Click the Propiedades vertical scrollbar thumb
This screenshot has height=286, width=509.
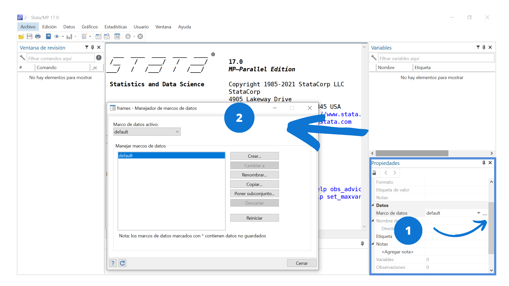tap(491, 228)
